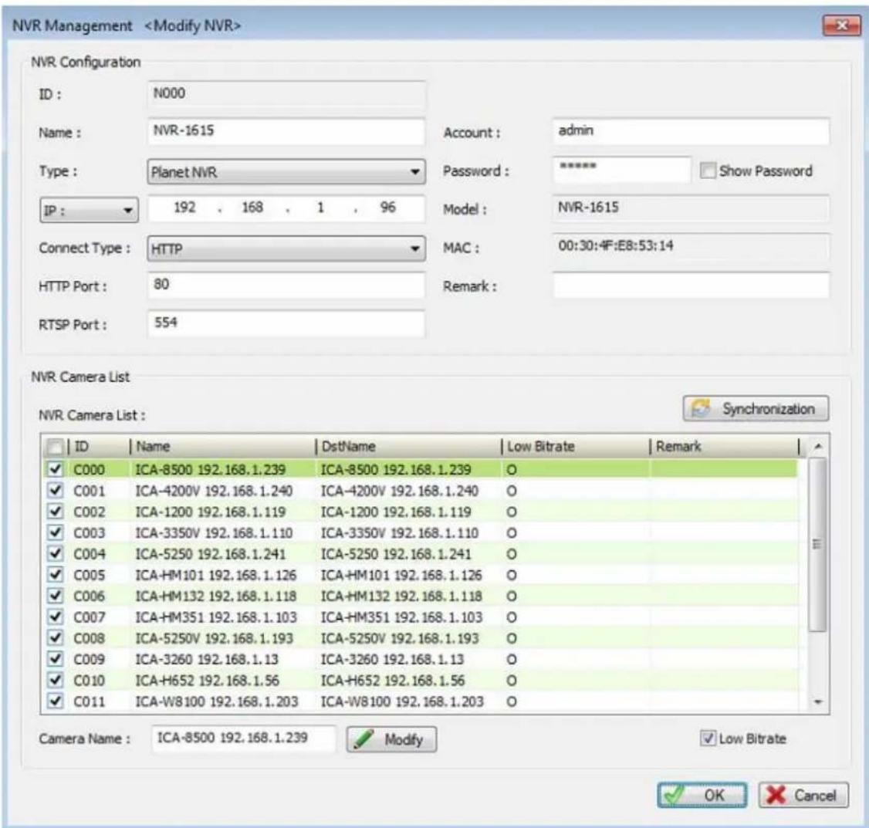Uncheck camera C005 checkbox
869x828 pixels.
(x=55, y=575)
